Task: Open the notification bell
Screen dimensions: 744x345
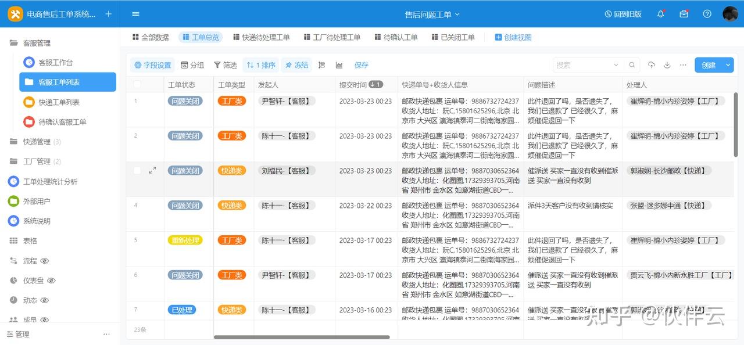Action: (661, 14)
